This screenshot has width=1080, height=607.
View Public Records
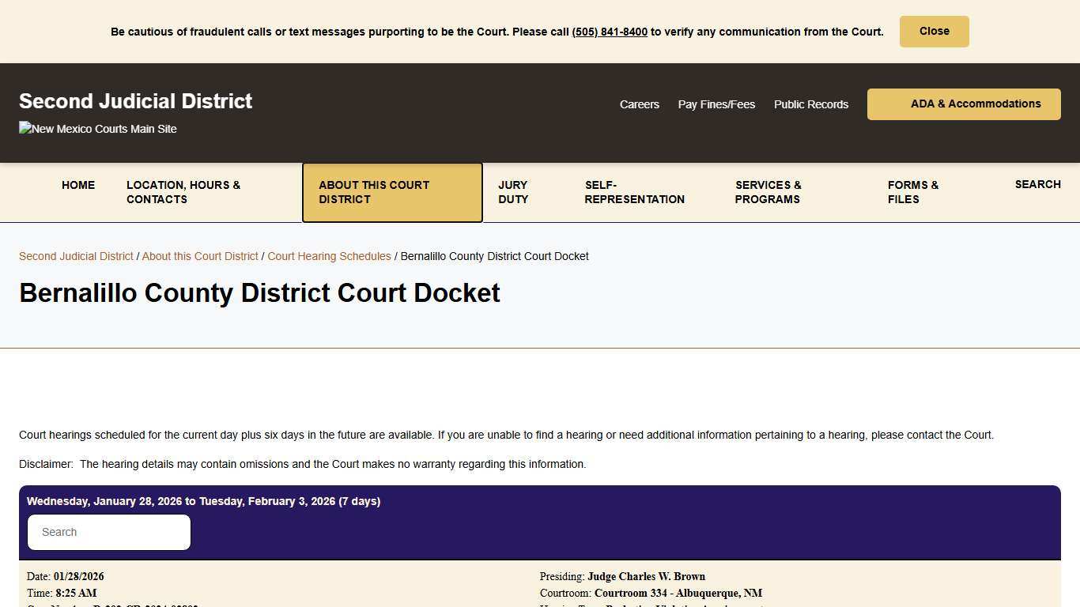pos(810,104)
